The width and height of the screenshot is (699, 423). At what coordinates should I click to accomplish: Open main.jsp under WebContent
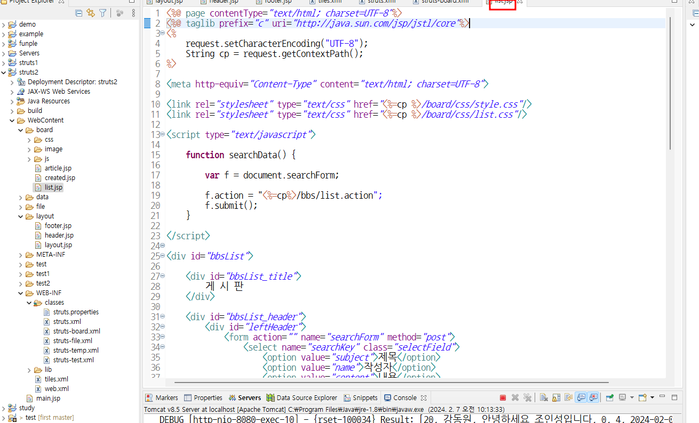(48, 398)
